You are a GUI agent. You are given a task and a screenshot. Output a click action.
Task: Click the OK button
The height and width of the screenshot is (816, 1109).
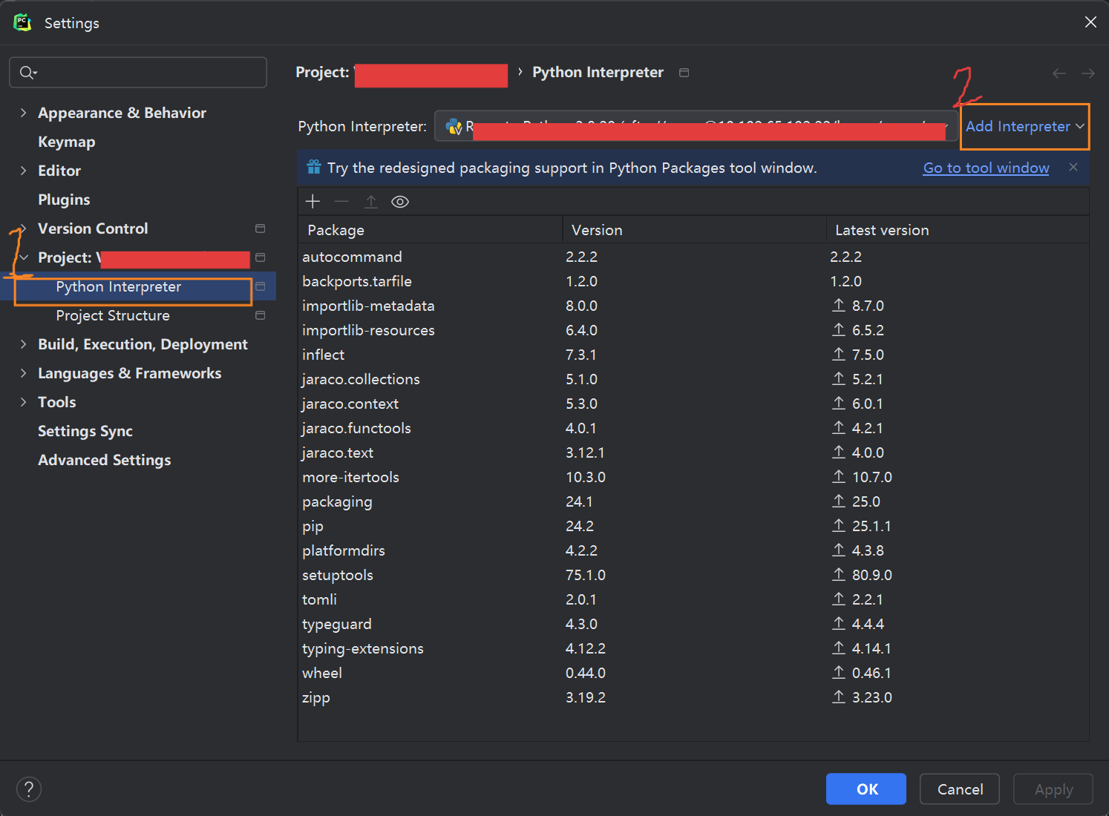(866, 789)
